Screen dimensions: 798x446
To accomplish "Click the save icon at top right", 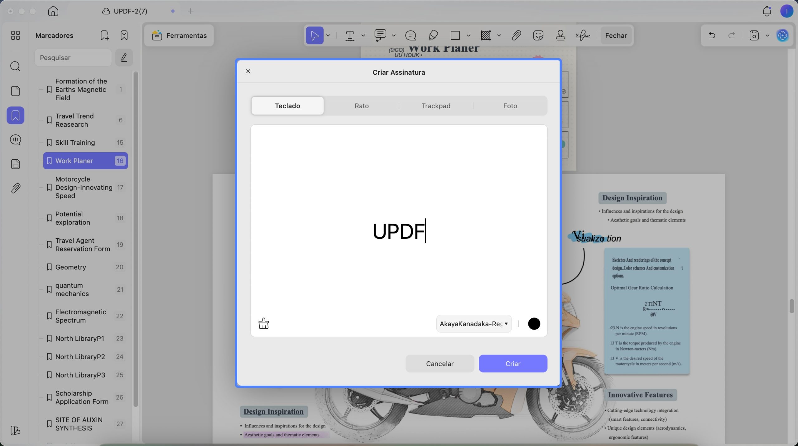I will [x=754, y=35].
